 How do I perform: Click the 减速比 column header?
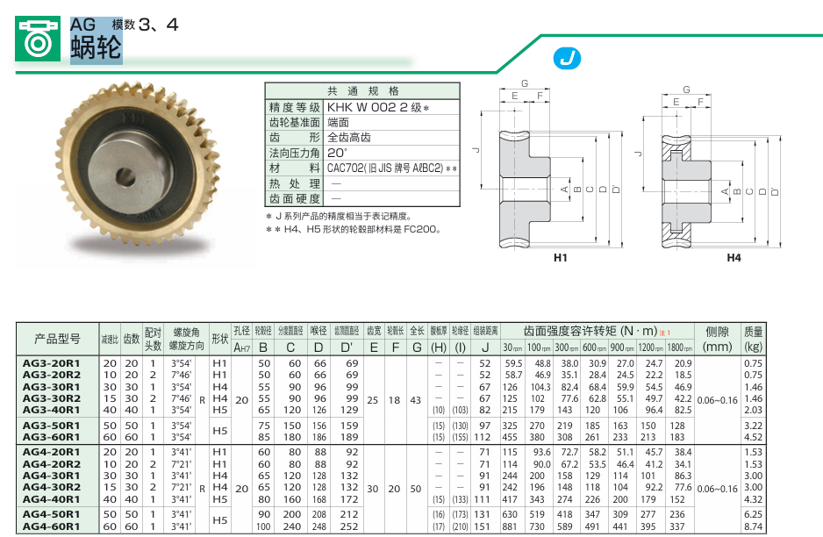click(110, 339)
